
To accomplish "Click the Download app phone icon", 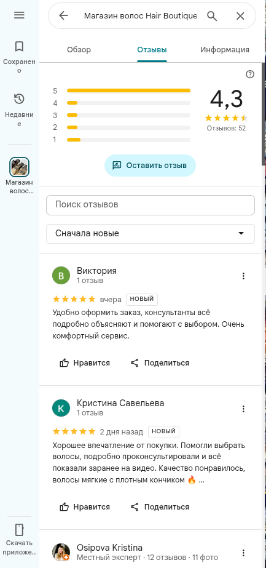I will tap(19, 530).
